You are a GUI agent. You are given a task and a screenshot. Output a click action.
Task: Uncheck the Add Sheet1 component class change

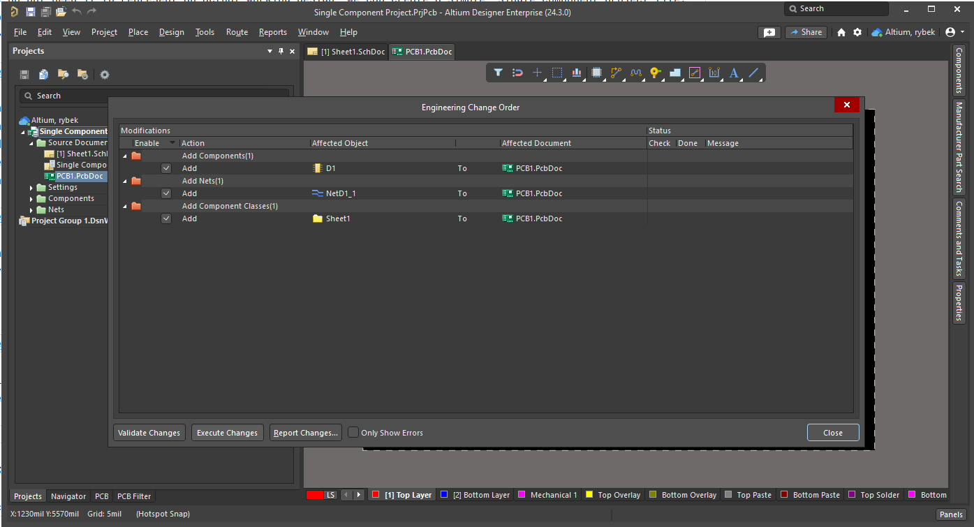(166, 218)
